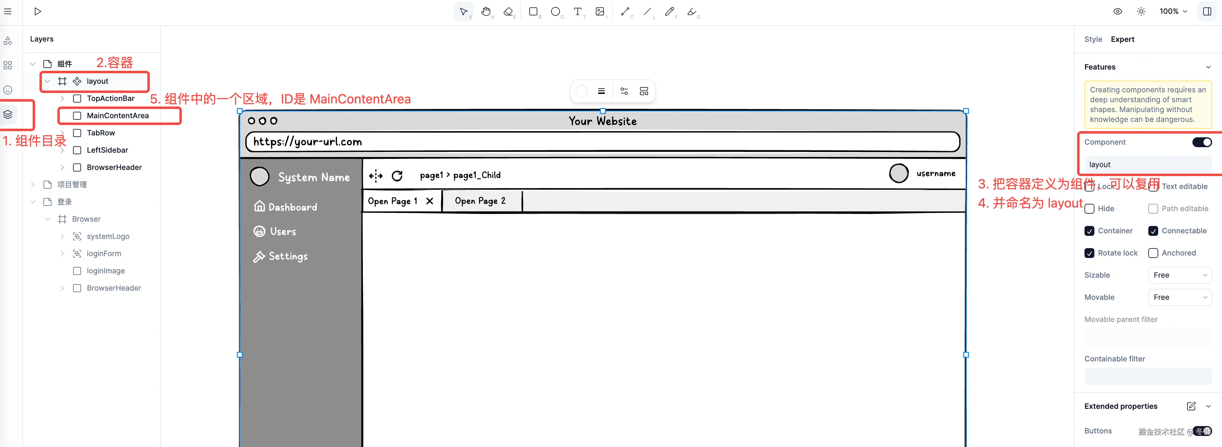This screenshot has width=1222, height=447.
Task: Select the Connector tool
Action: click(x=626, y=12)
